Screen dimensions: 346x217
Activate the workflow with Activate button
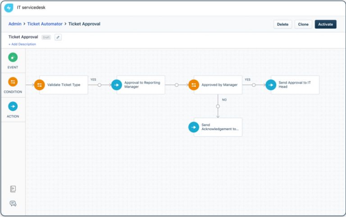pyautogui.click(x=325, y=24)
